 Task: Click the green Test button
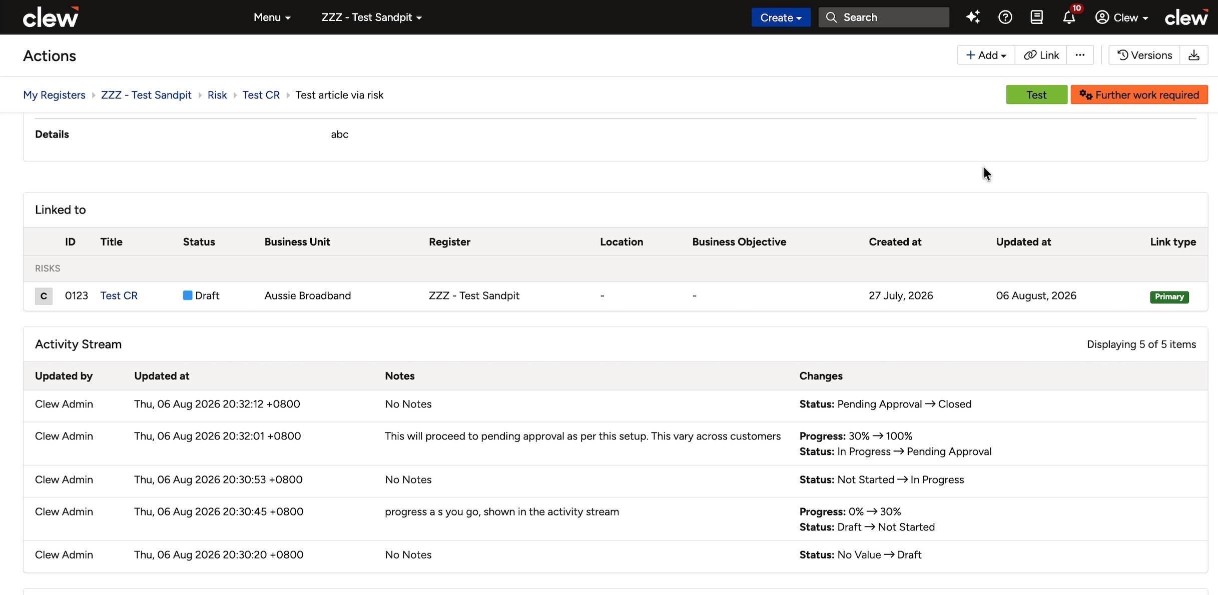1036,95
